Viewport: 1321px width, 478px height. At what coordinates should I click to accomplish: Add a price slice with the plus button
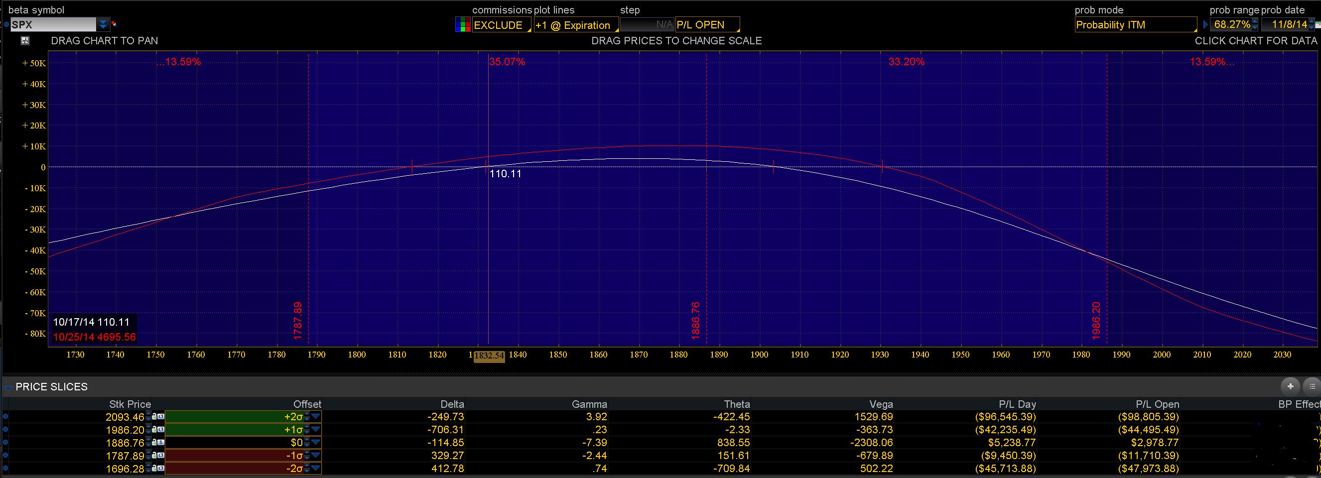point(1290,386)
